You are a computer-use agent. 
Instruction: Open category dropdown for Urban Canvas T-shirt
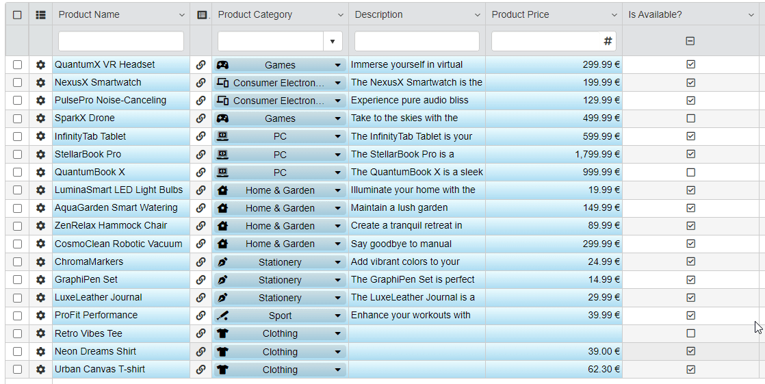(337, 370)
